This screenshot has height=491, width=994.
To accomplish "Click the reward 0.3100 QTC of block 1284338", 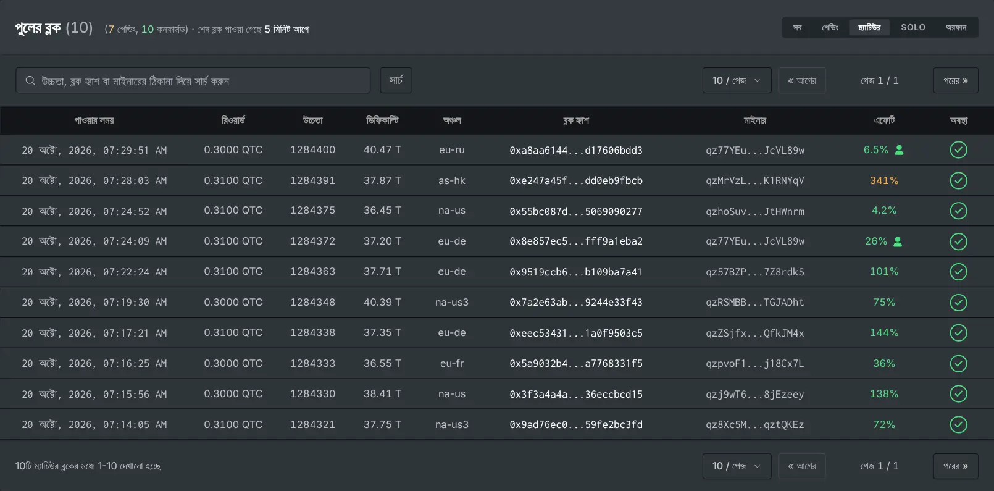I will 233,332.
